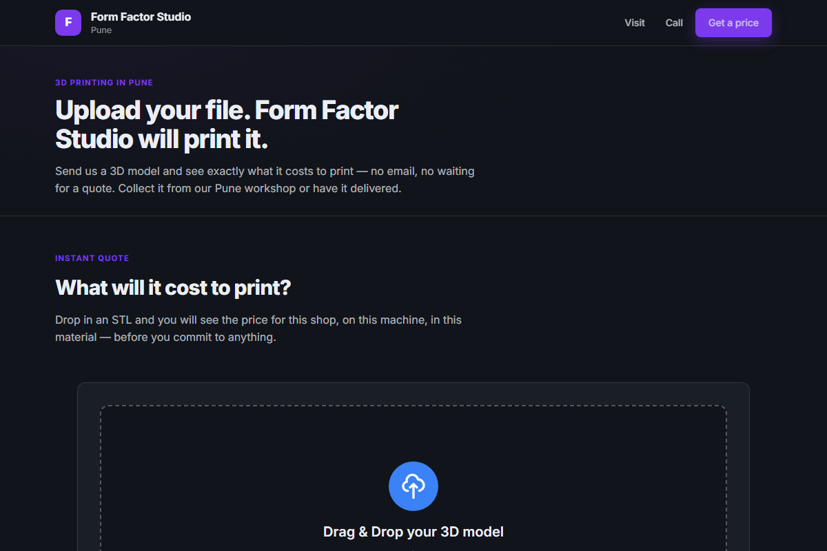Image resolution: width=827 pixels, height=551 pixels.
Task: Click the 3D PRINTING IN PUNE label
Action: [x=104, y=83]
